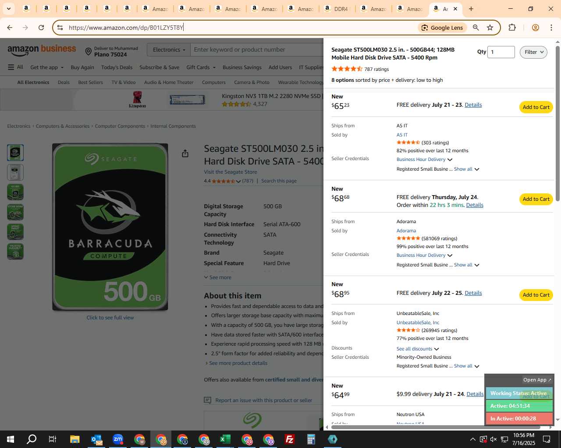Expand See all discounts for UnbeatableSale
Viewport: 561px width, 448px height.
tap(418, 349)
